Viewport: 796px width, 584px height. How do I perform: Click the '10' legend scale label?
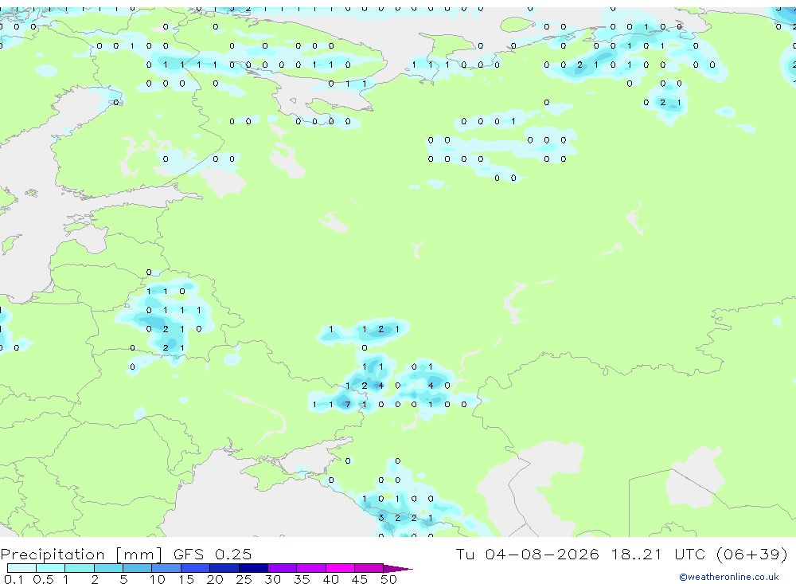tap(157, 579)
